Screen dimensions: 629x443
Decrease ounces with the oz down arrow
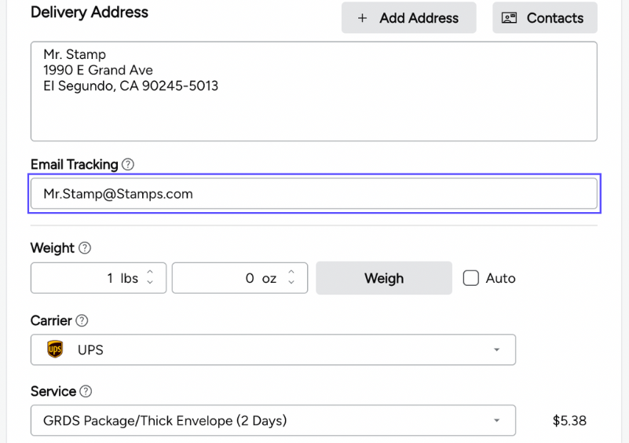coord(291,283)
